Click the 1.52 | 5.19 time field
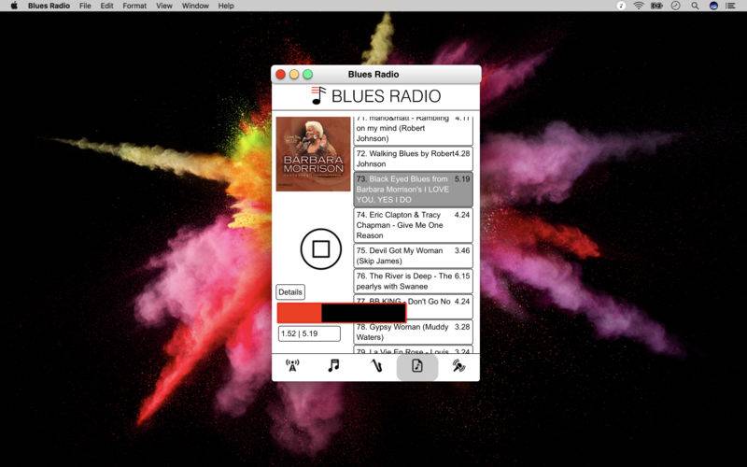 309,333
